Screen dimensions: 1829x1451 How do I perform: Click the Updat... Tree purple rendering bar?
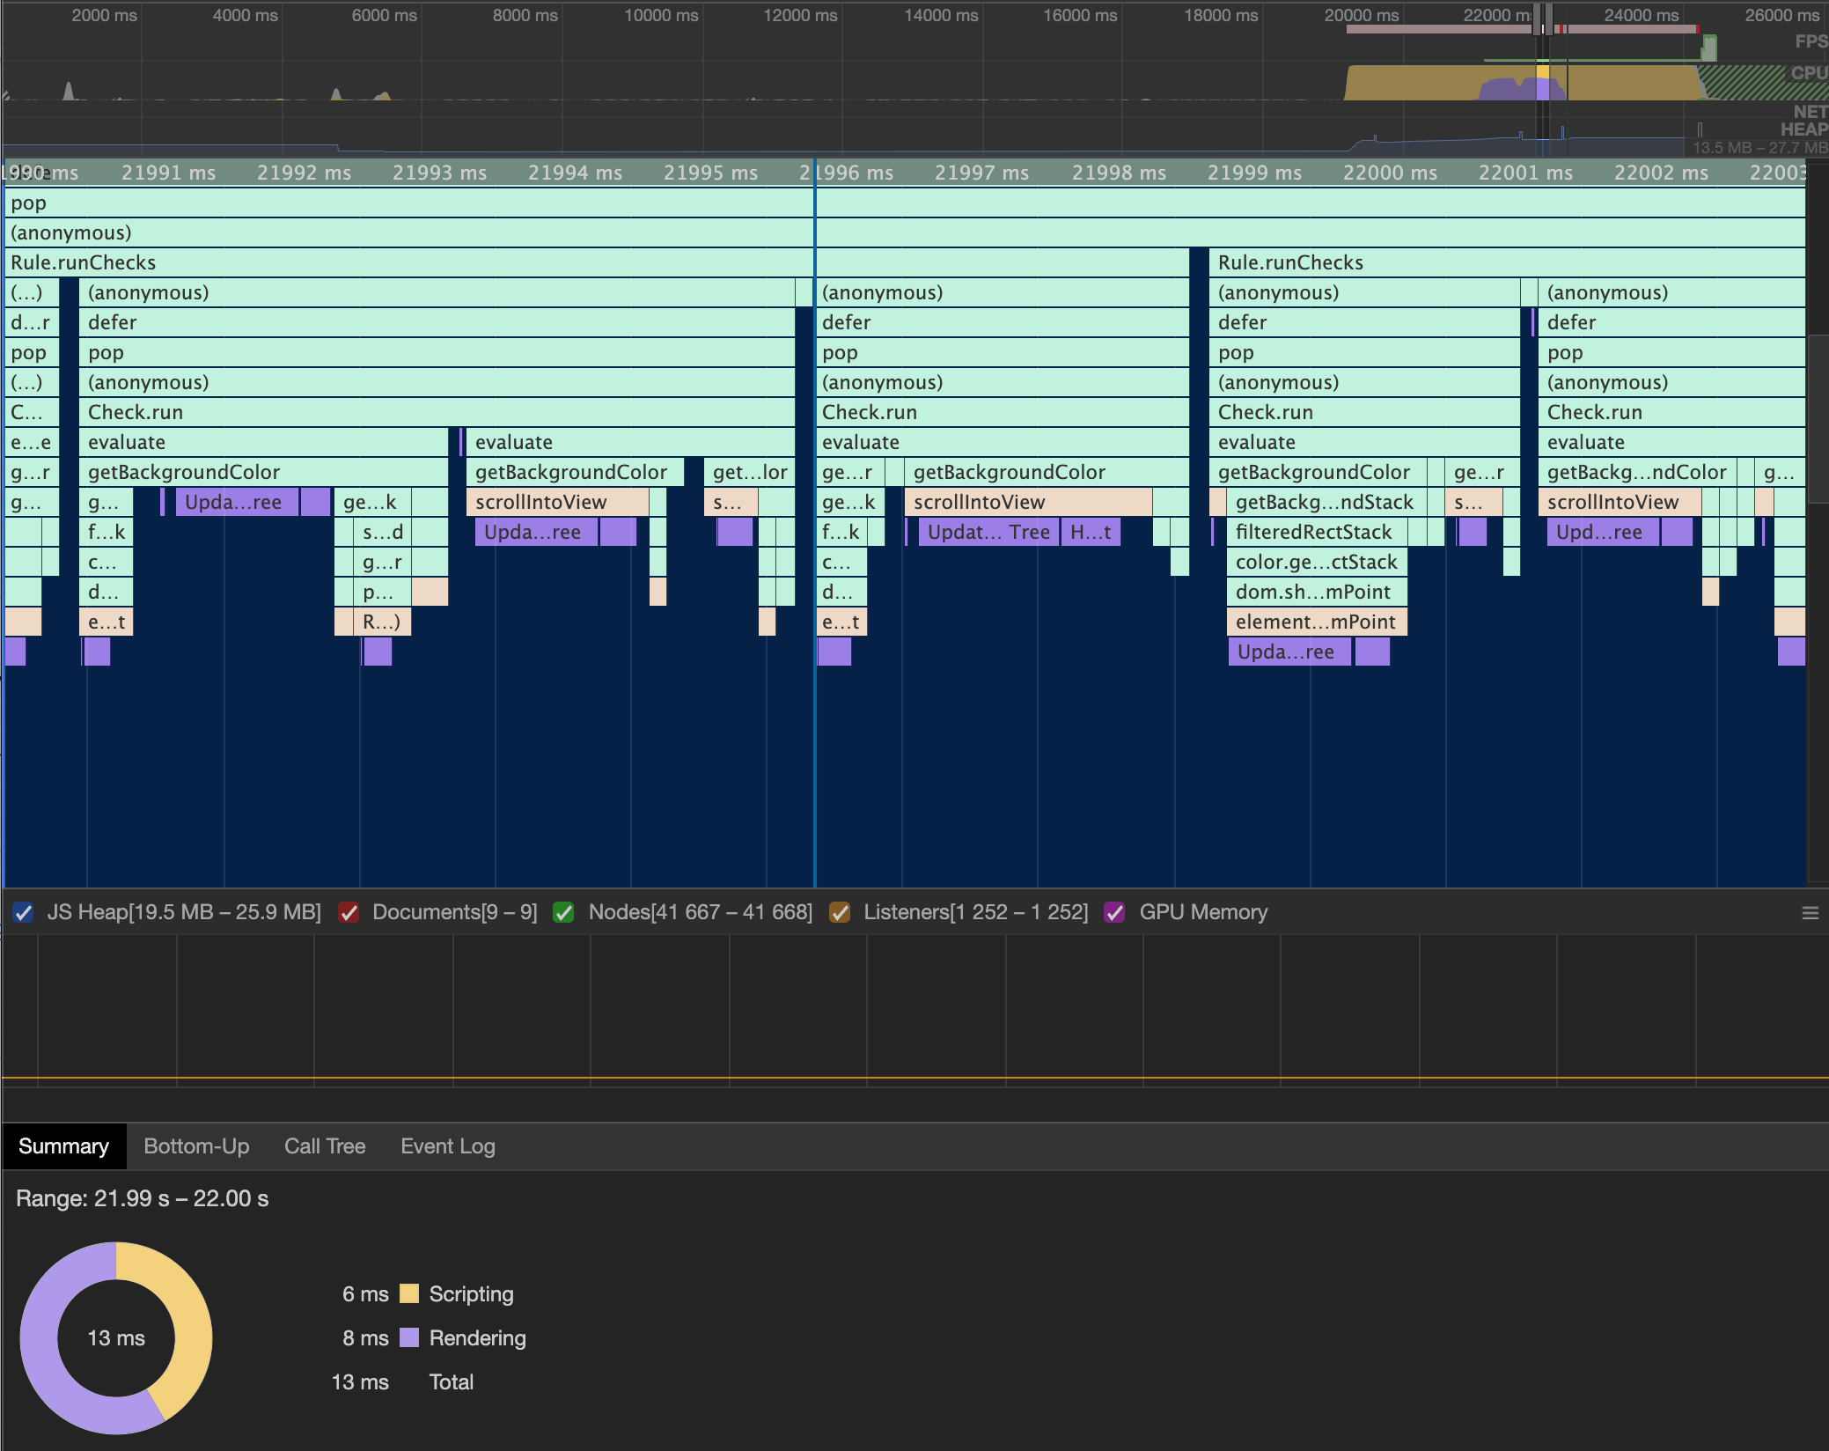click(x=988, y=532)
